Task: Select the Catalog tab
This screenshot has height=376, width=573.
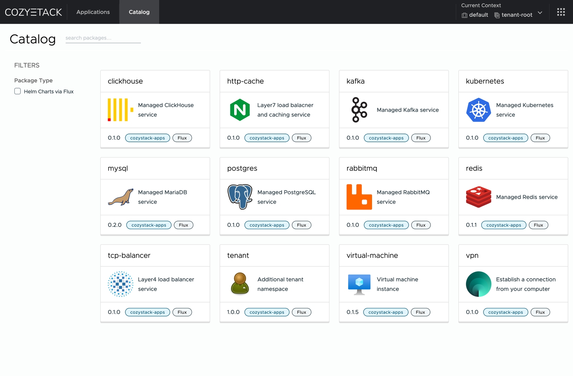Action: 139,12
